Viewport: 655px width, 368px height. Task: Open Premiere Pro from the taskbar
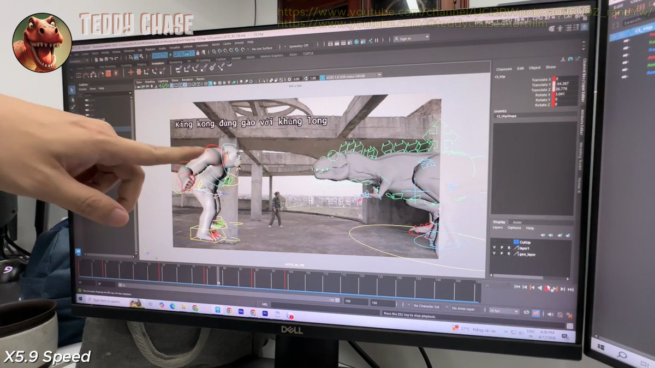[265, 313]
